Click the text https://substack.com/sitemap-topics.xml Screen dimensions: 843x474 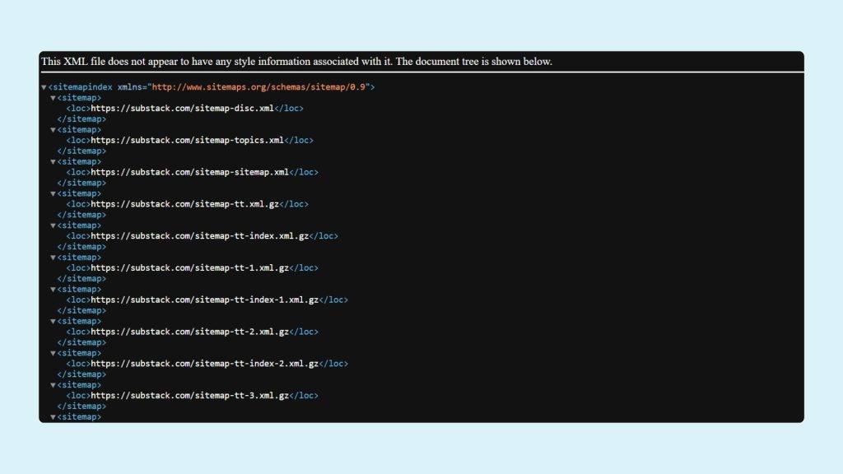point(187,140)
